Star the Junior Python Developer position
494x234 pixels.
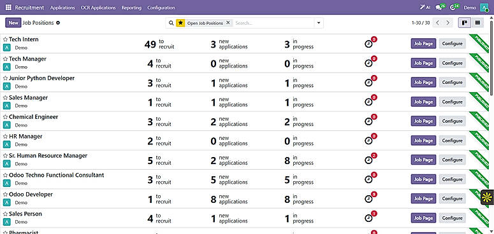[5, 78]
